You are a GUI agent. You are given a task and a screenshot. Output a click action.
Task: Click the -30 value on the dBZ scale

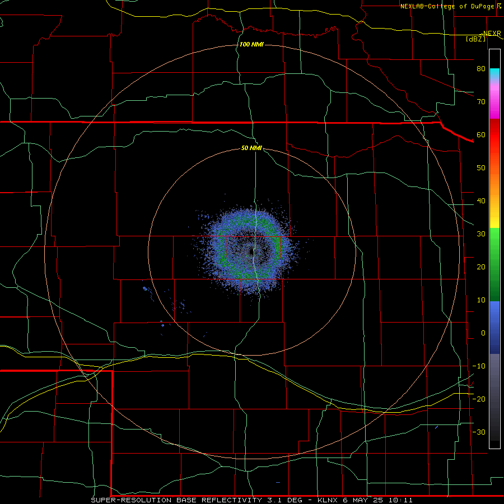[x=479, y=432]
